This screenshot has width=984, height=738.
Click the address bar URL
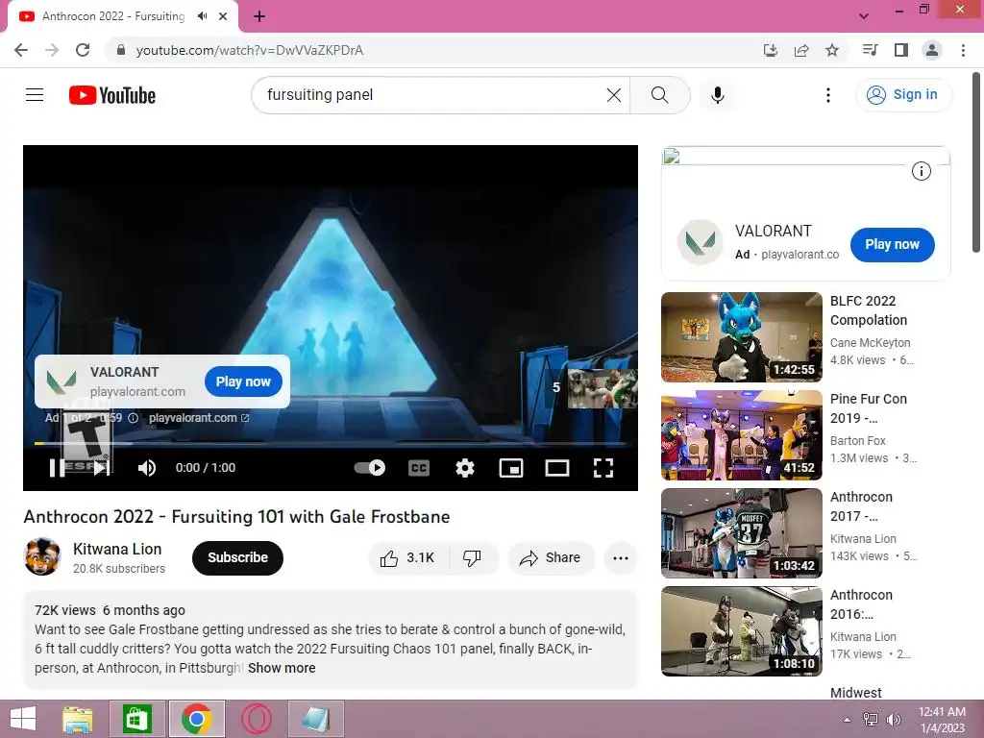[x=249, y=50]
